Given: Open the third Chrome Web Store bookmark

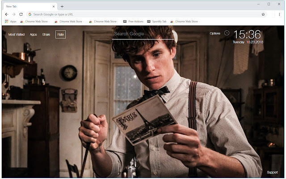Looking at the screenshot, I should pyautogui.click(x=104, y=21).
